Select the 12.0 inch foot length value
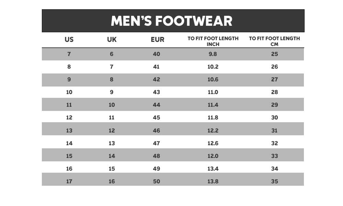The width and height of the screenshot is (343, 206). tap(213, 156)
